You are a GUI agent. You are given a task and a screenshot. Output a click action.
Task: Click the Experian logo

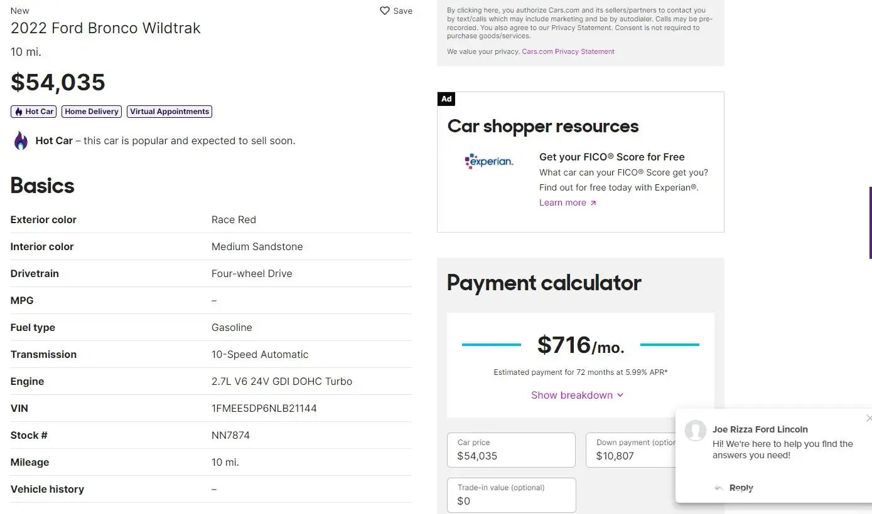click(489, 161)
